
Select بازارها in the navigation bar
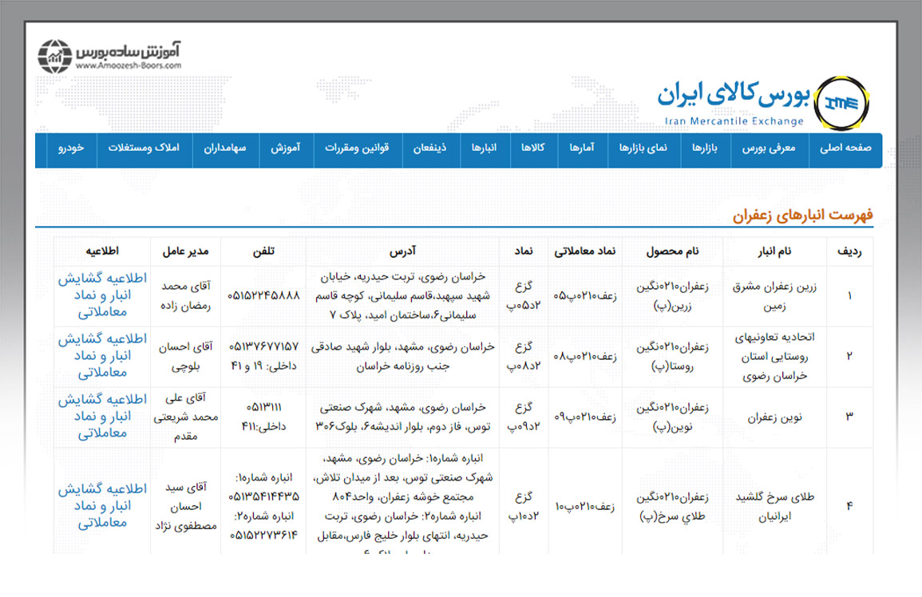(705, 149)
